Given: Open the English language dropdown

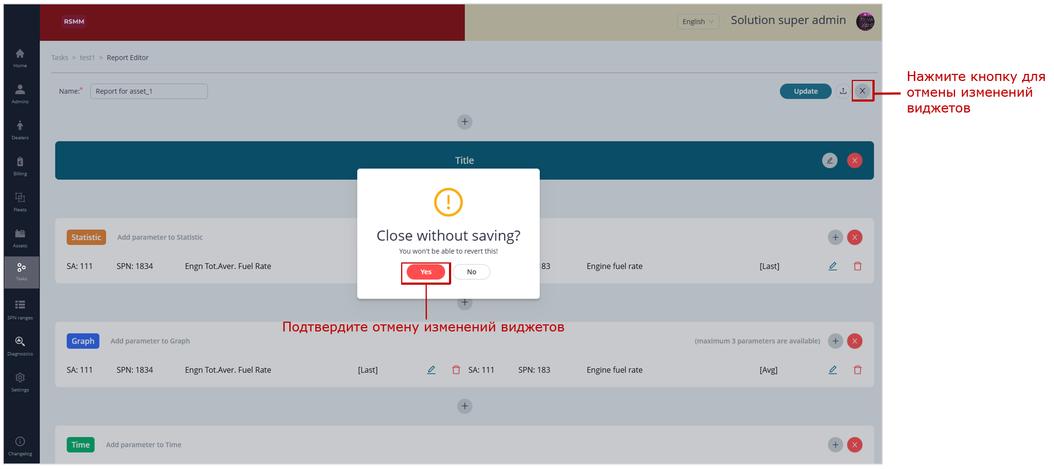Looking at the screenshot, I should point(697,22).
